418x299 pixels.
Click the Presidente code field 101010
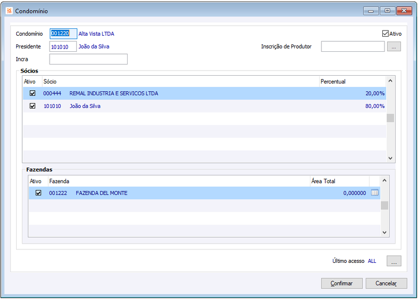[x=63, y=47]
